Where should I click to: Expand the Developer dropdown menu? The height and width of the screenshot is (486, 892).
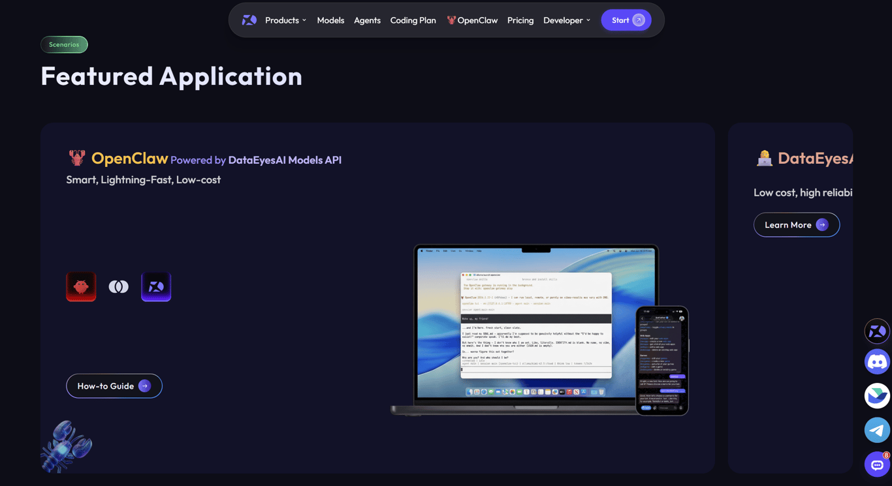pos(567,20)
